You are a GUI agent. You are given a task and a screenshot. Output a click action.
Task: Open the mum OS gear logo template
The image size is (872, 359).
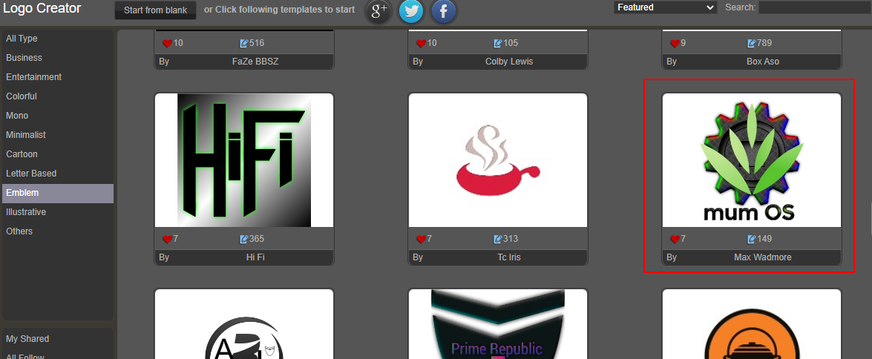[x=752, y=160]
